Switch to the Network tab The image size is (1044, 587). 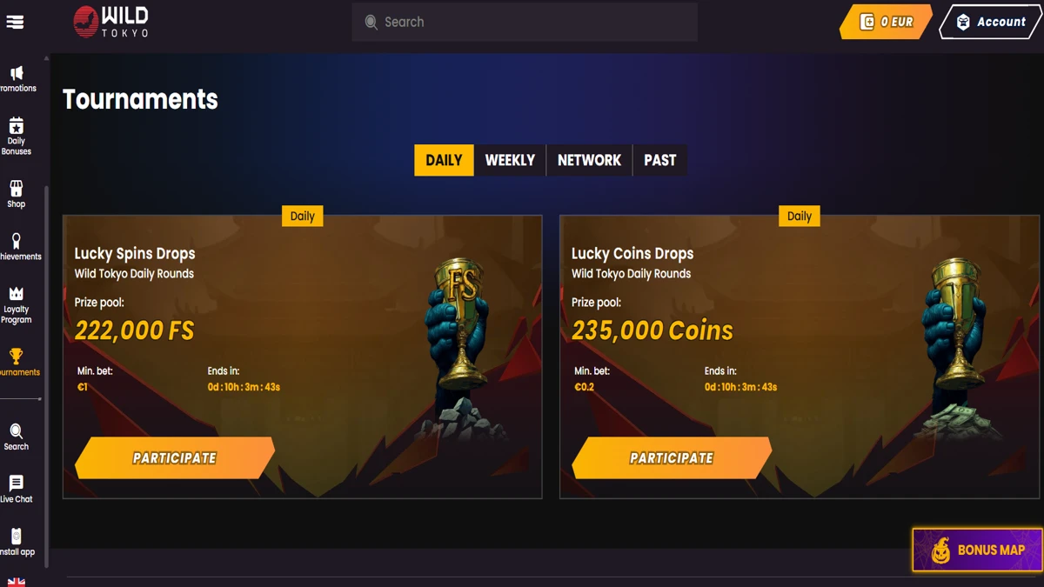[x=589, y=160]
